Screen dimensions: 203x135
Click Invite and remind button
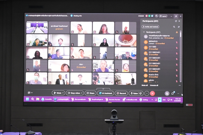151,27
